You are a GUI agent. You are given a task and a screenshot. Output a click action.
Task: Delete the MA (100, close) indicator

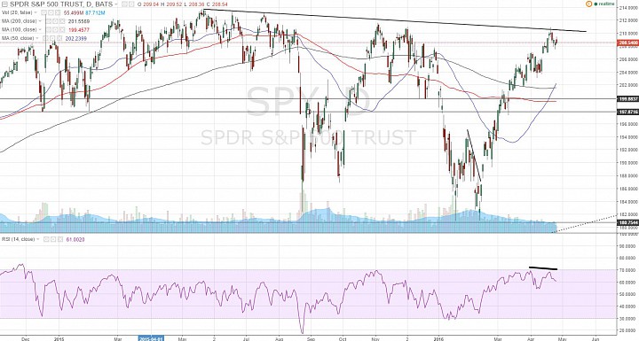[62, 30]
